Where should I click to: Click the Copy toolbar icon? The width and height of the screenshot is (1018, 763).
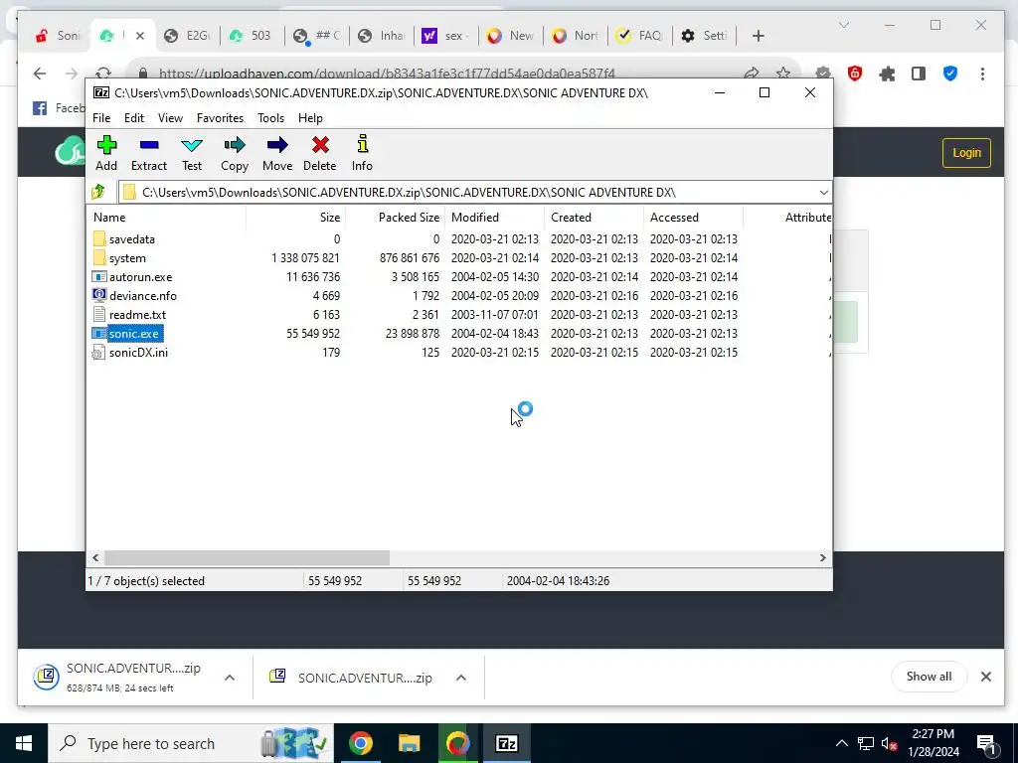coord(235,153)
